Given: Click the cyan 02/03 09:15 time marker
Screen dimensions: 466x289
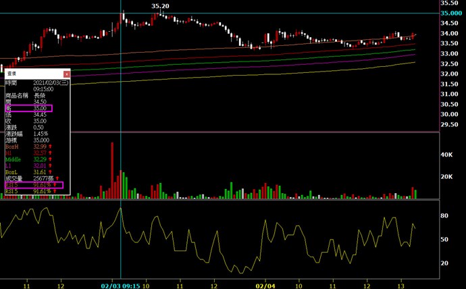Looking at the screenshot, I should tap(120, 286).
